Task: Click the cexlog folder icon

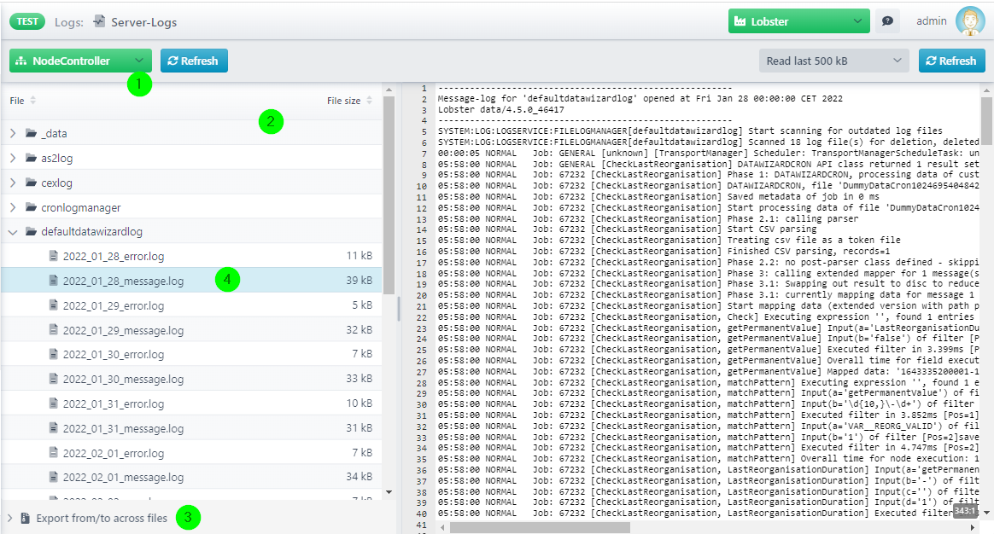Action: pyautogui.click(x=31, y=183)
